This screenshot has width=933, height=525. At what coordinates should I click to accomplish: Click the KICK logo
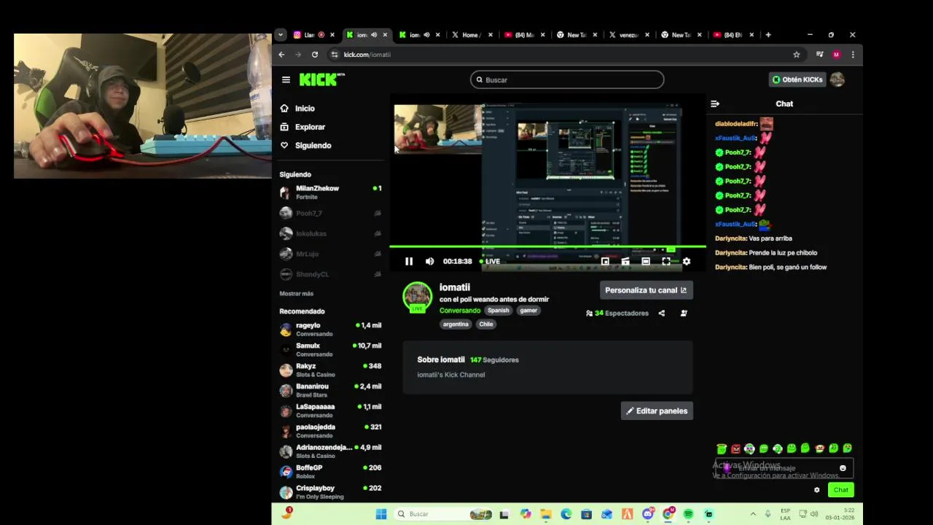[x=321, y=79]
